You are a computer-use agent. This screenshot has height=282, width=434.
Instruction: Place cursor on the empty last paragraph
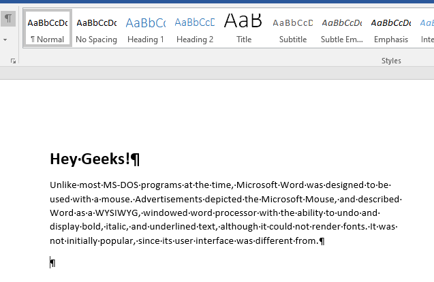point(52,263)
